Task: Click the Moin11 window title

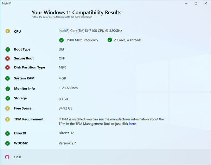Action: 7,4
